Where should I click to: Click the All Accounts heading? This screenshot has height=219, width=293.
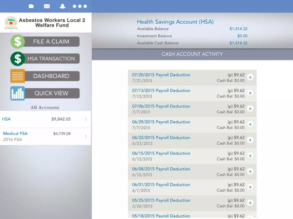pyautogui.click(x=45, y=107)
